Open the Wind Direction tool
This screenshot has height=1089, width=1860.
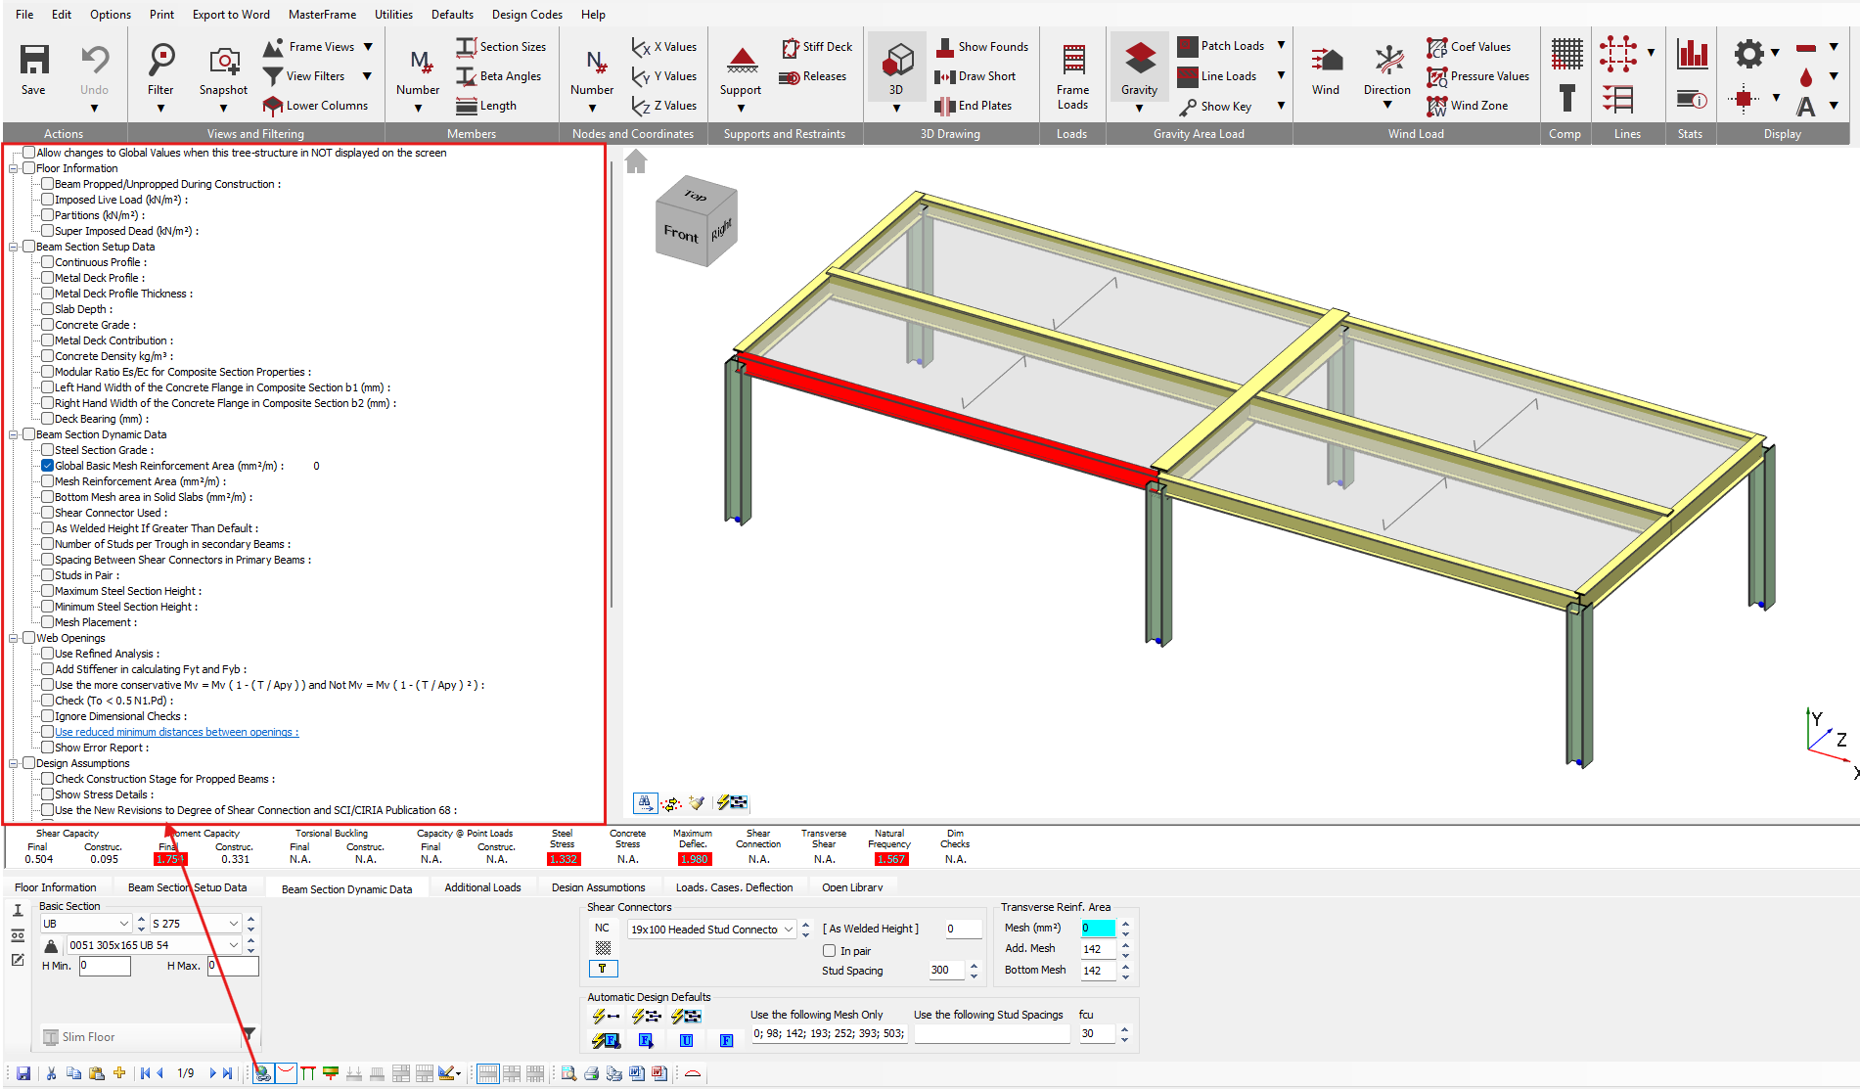(x=1387, y=61)
